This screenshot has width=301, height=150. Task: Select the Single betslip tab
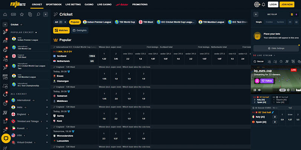(x=258, y=22)
